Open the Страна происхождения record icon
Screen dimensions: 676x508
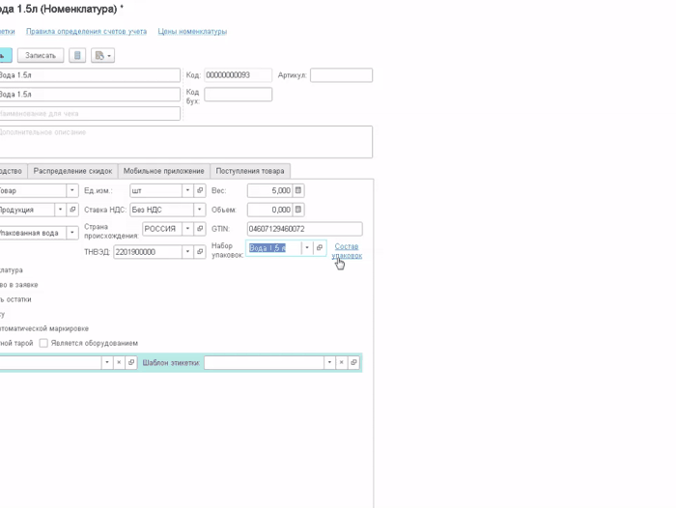point(200,229)
